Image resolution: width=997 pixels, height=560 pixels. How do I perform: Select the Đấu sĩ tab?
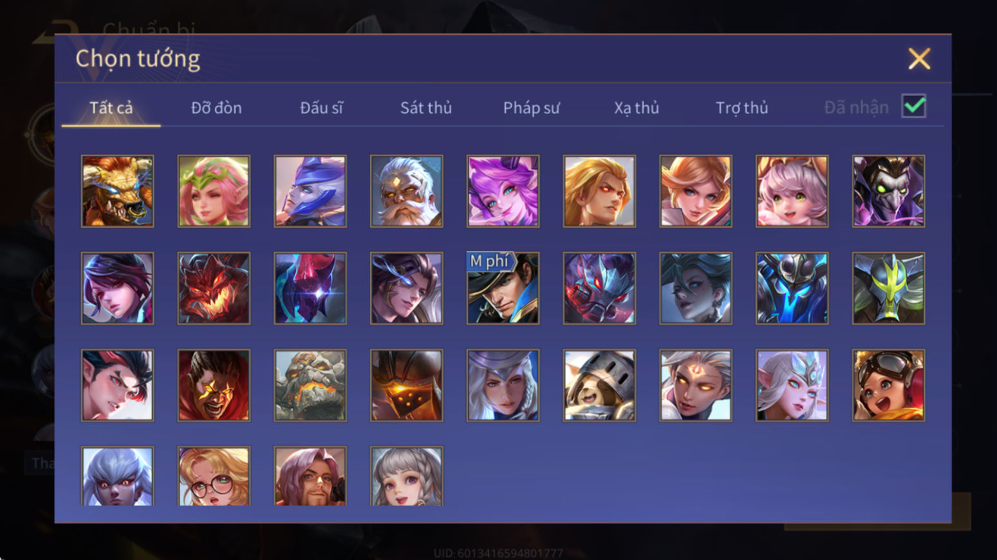[x=321, y=107]
